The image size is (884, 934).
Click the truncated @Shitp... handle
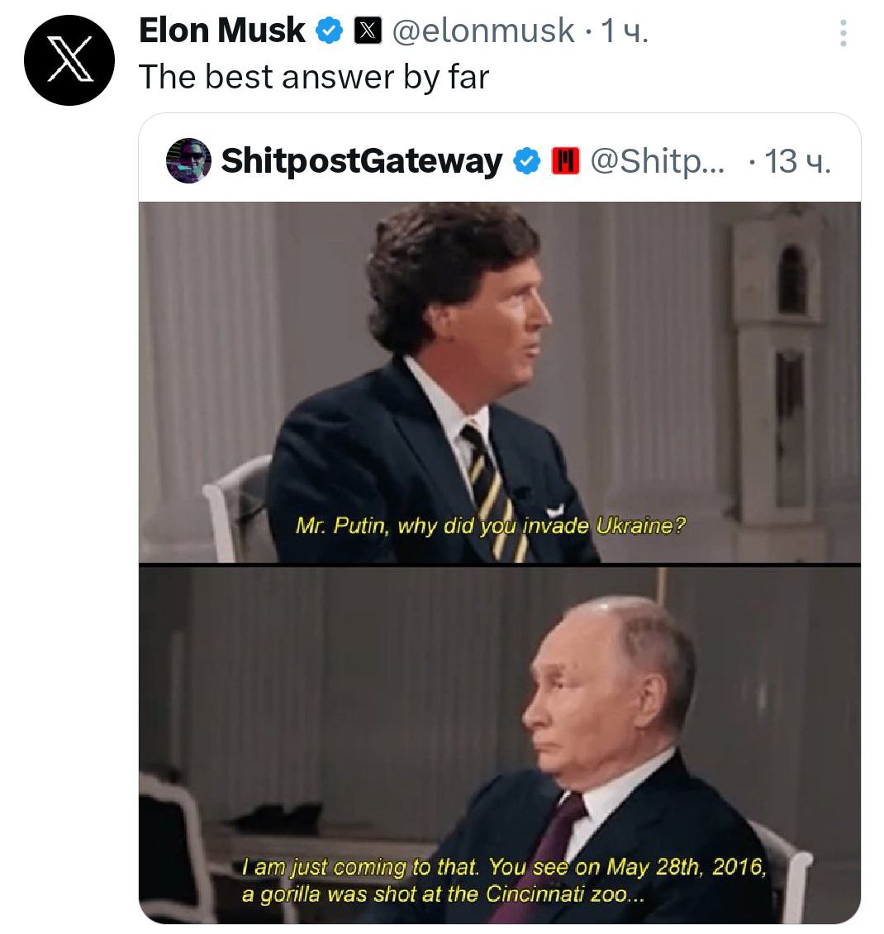click(658, 161)
